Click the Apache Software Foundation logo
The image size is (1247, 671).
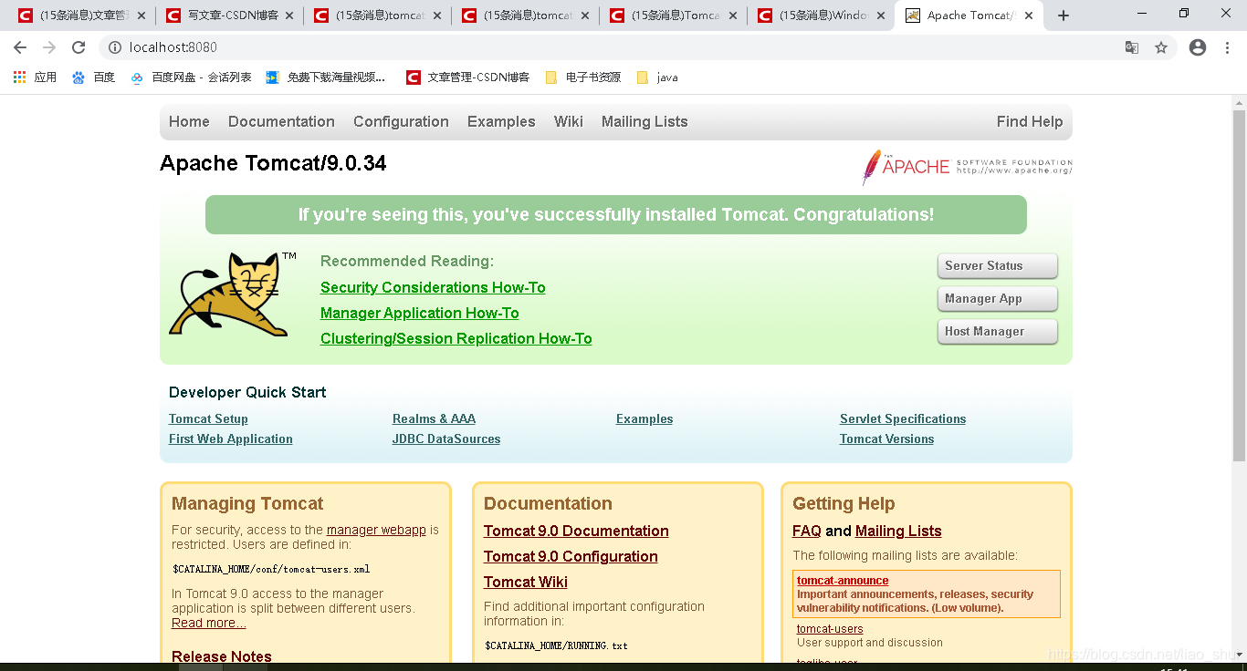967,167
